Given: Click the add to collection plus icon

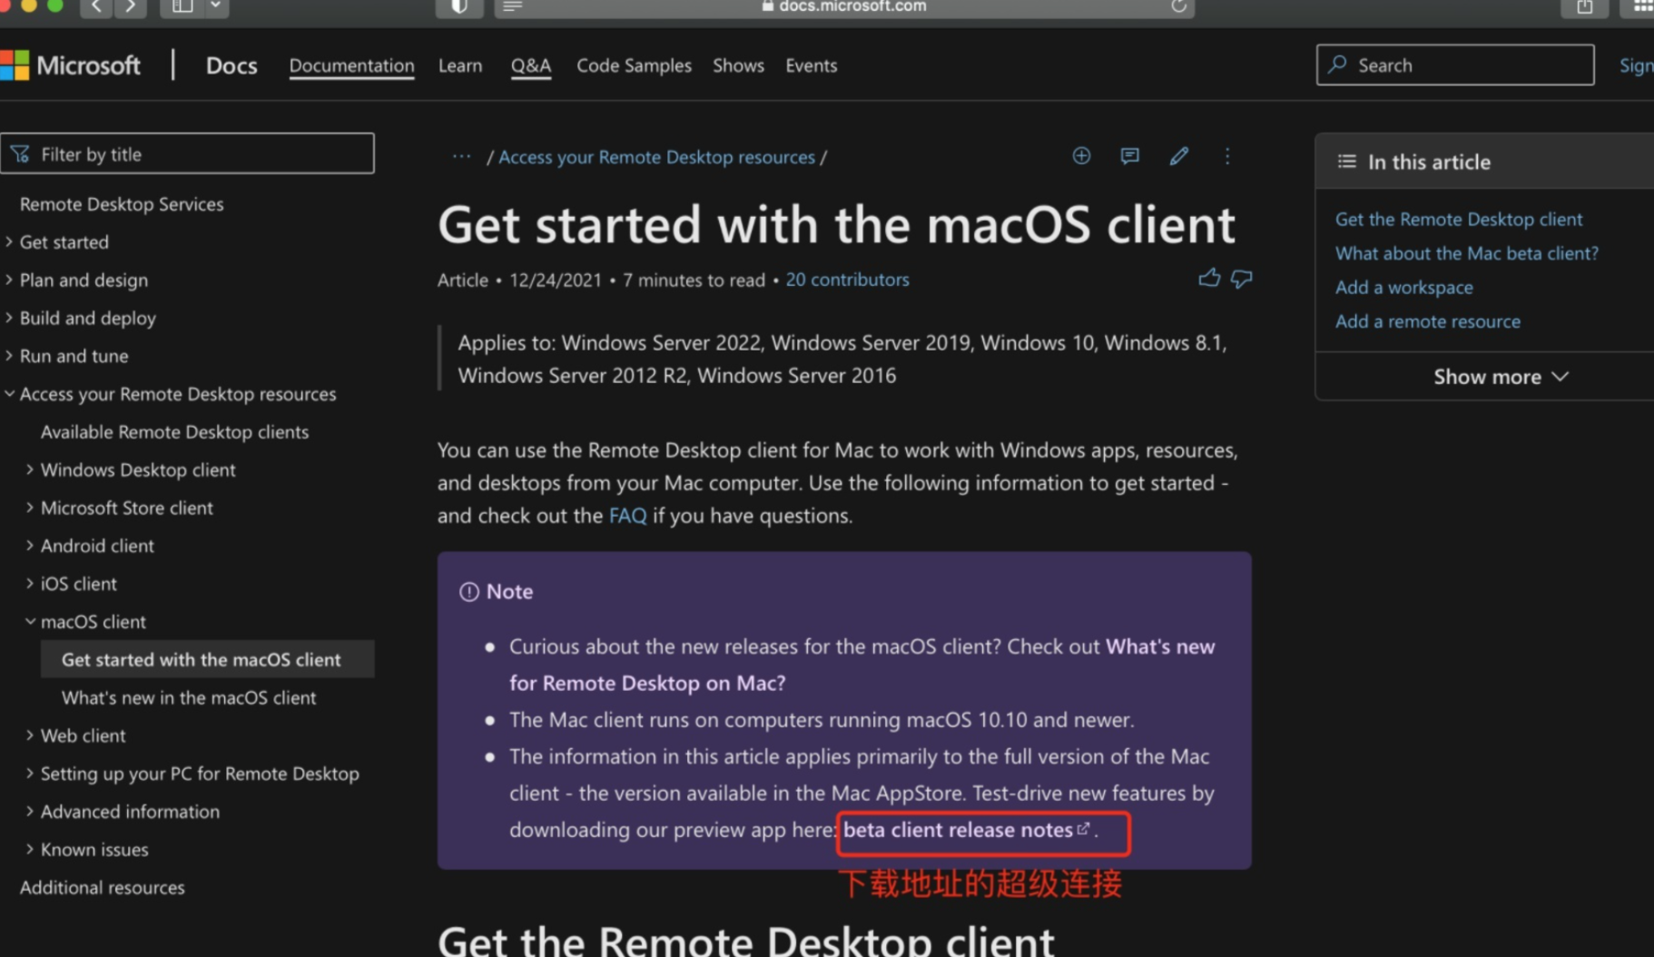Looking at the screenshot, I should point(1081,156).
